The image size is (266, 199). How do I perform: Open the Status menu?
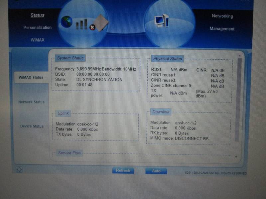[x=38, y=15]
